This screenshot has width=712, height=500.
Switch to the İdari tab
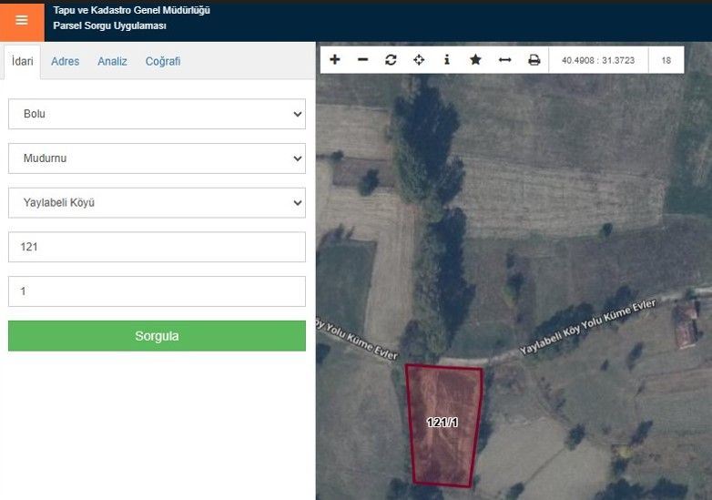(22, 62)
